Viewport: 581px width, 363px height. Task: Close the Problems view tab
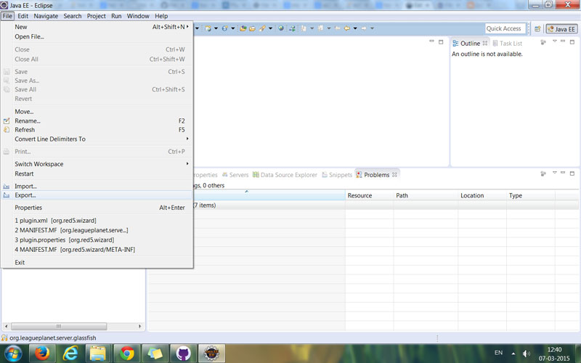tap(394, 174)
